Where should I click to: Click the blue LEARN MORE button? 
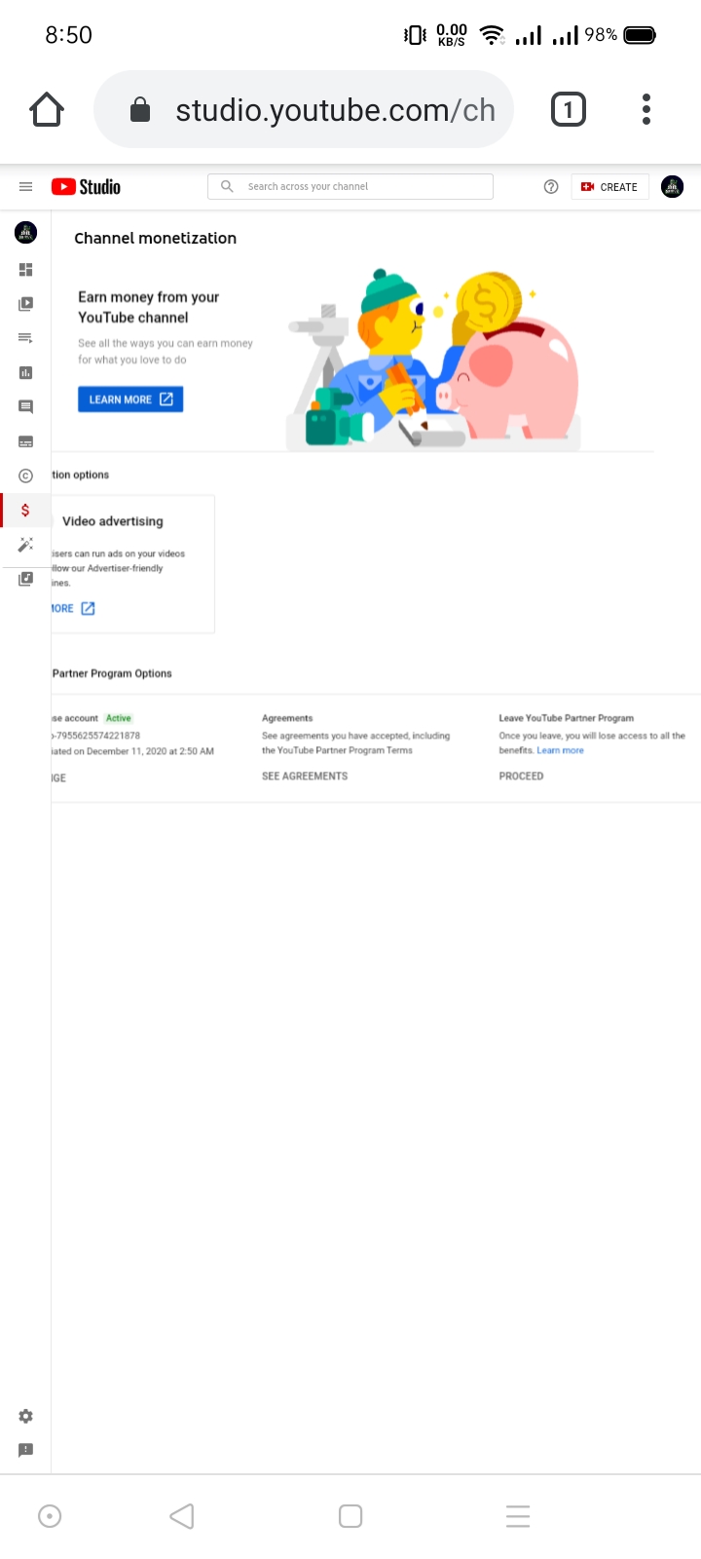click(x=130, y=399)
